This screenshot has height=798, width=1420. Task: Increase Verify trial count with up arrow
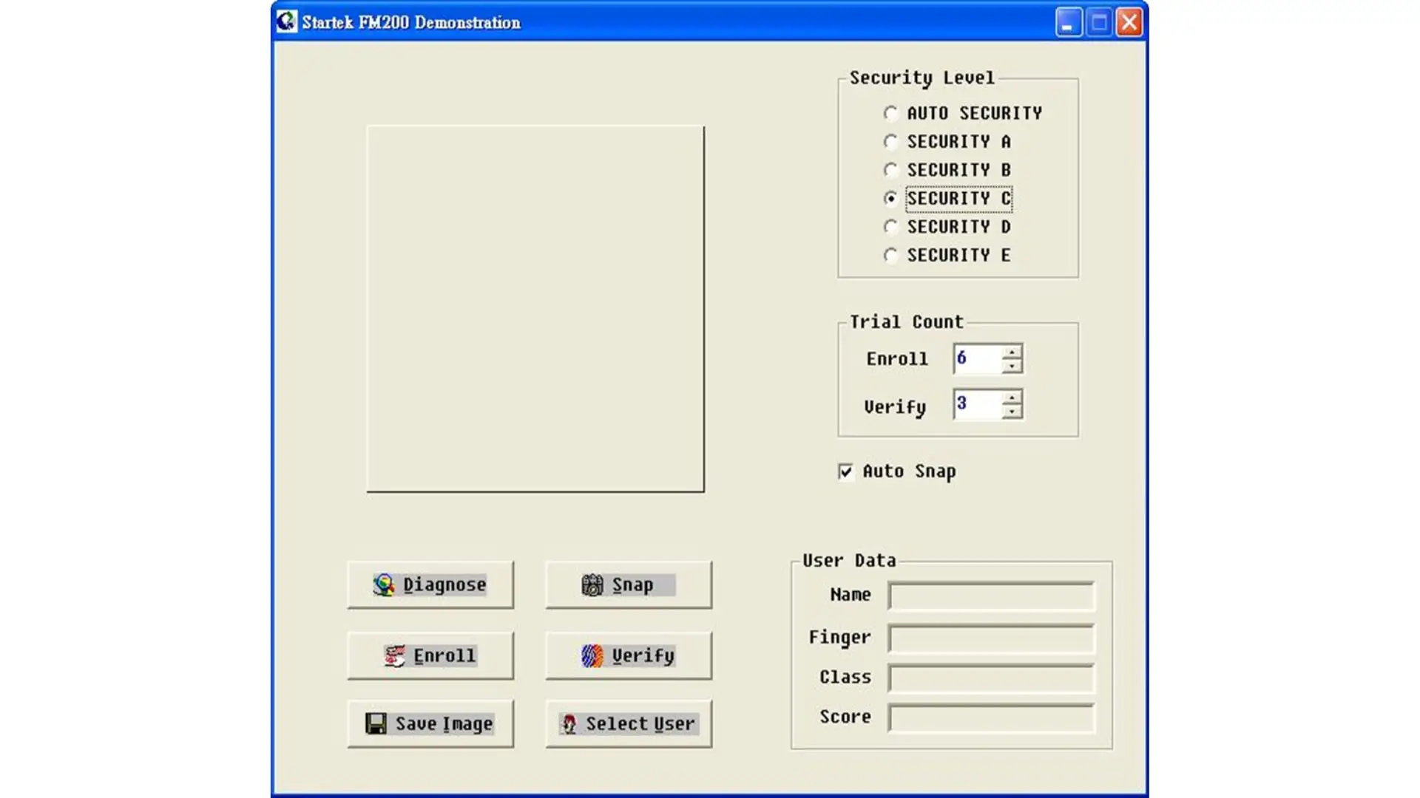click(1012, 398)
